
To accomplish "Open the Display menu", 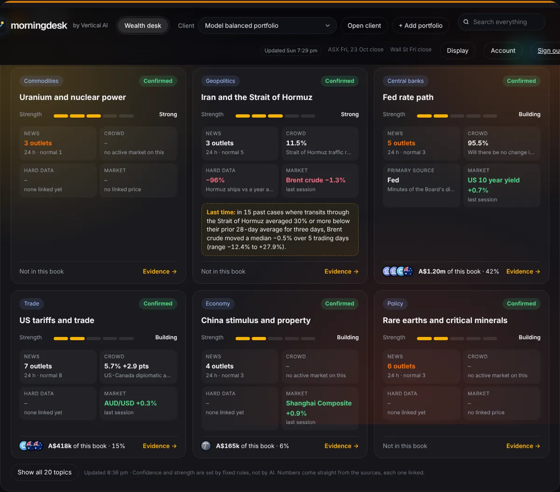I will [457, 50].
